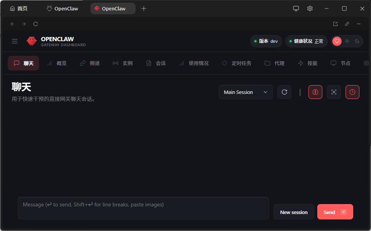Expand the hamburger sidebar menu

[15, 41]
